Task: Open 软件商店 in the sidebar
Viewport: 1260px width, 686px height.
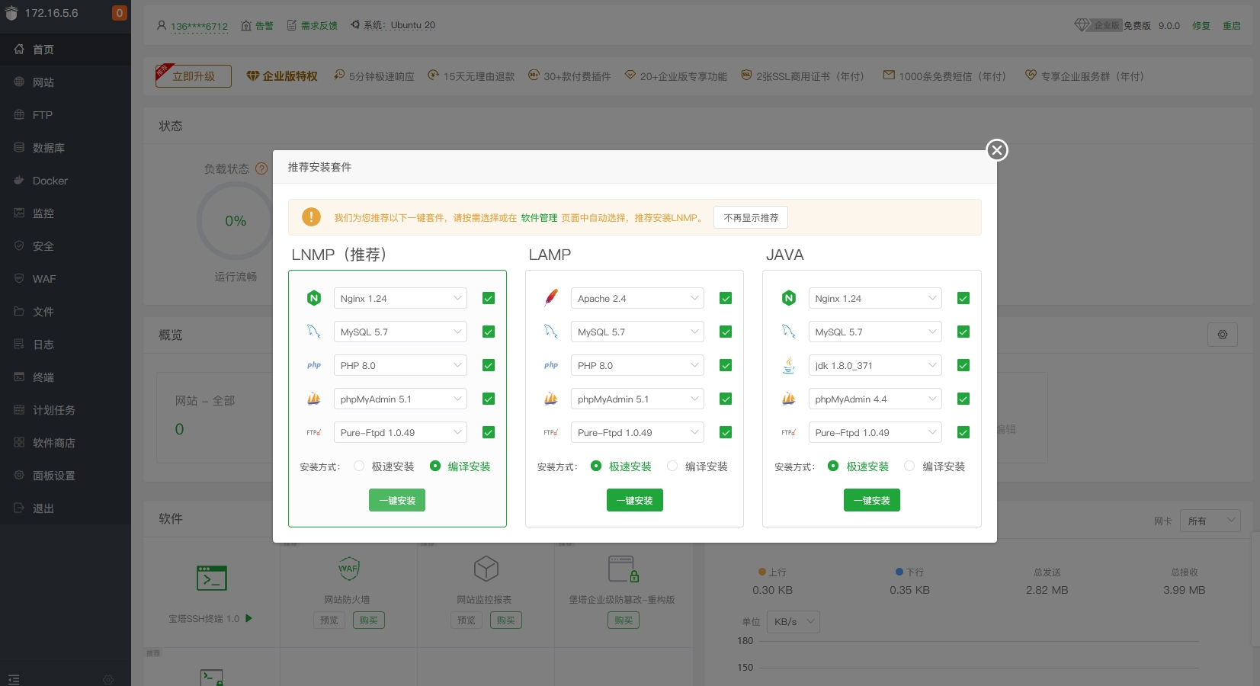Action: click(66, 443)
